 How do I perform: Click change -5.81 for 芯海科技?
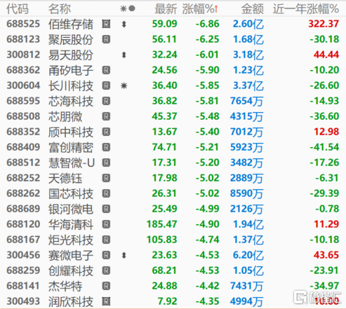(x=207, y=101)
